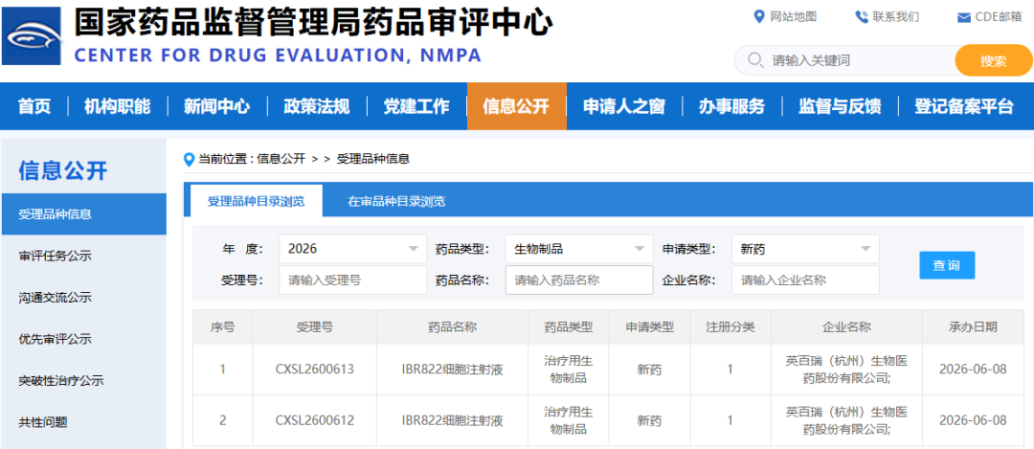Open the 监督与反馈 menu
The width and height of the screenshot is (1034, 449).
tap(840, 106)
